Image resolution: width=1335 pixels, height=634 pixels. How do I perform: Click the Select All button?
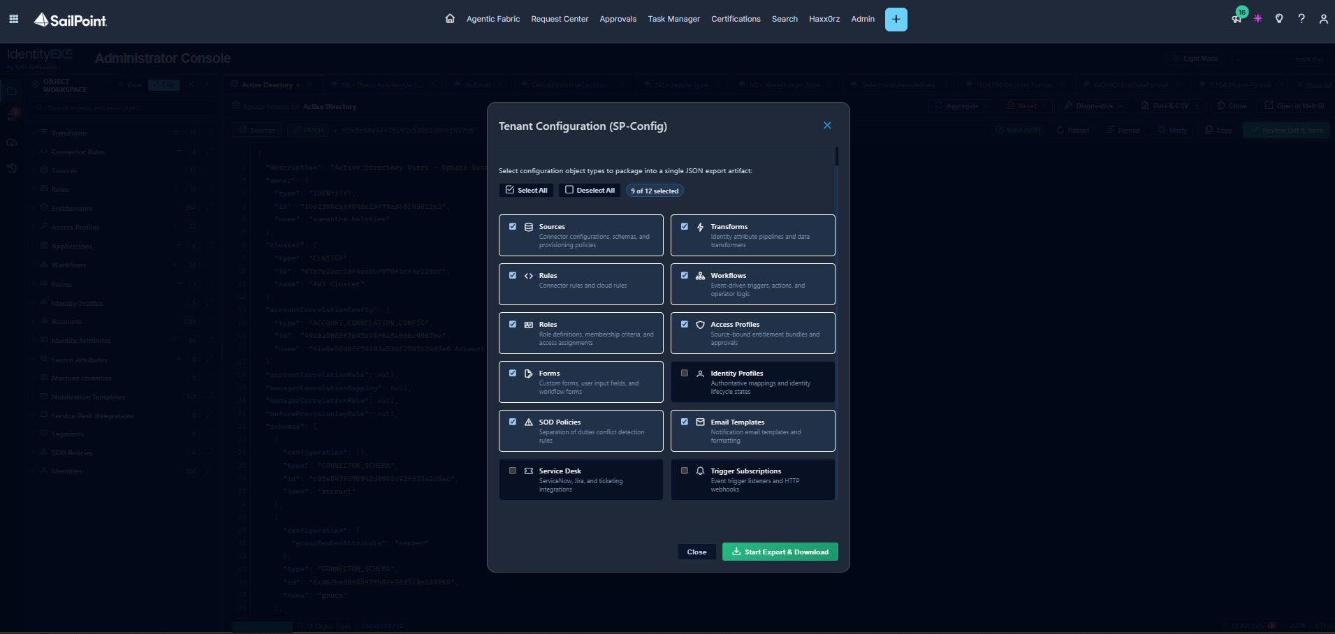coord(526,190)
